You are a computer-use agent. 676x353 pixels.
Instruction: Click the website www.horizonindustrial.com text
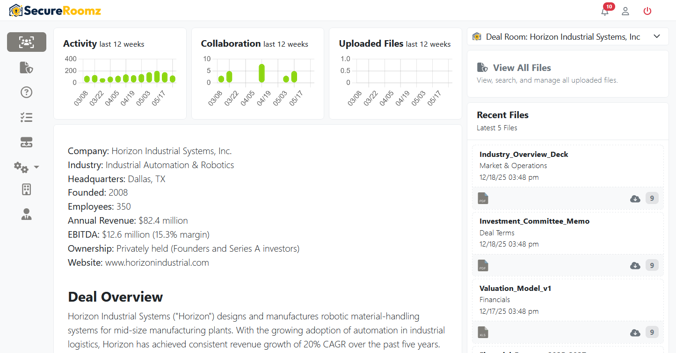tap(157, 262)
